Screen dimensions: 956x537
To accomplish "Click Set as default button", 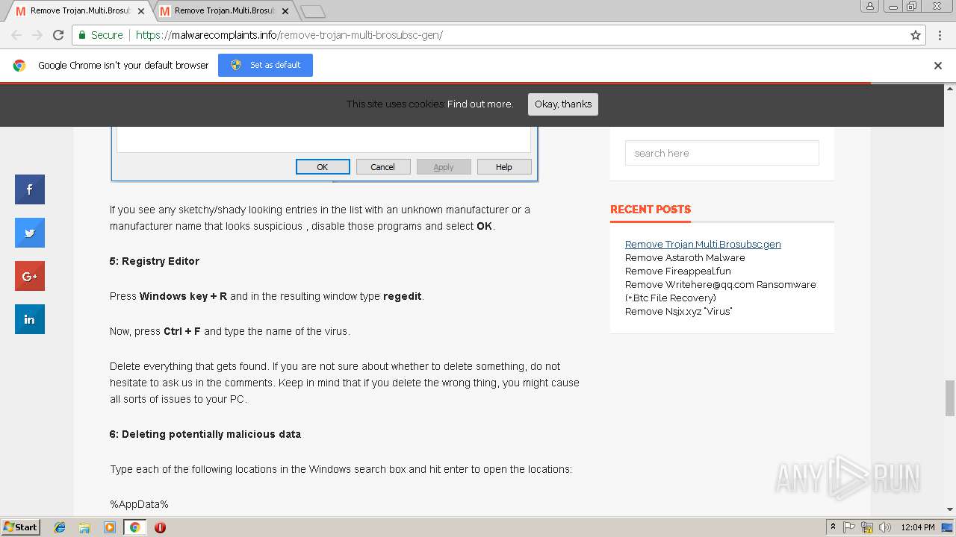I will point(265,65).
